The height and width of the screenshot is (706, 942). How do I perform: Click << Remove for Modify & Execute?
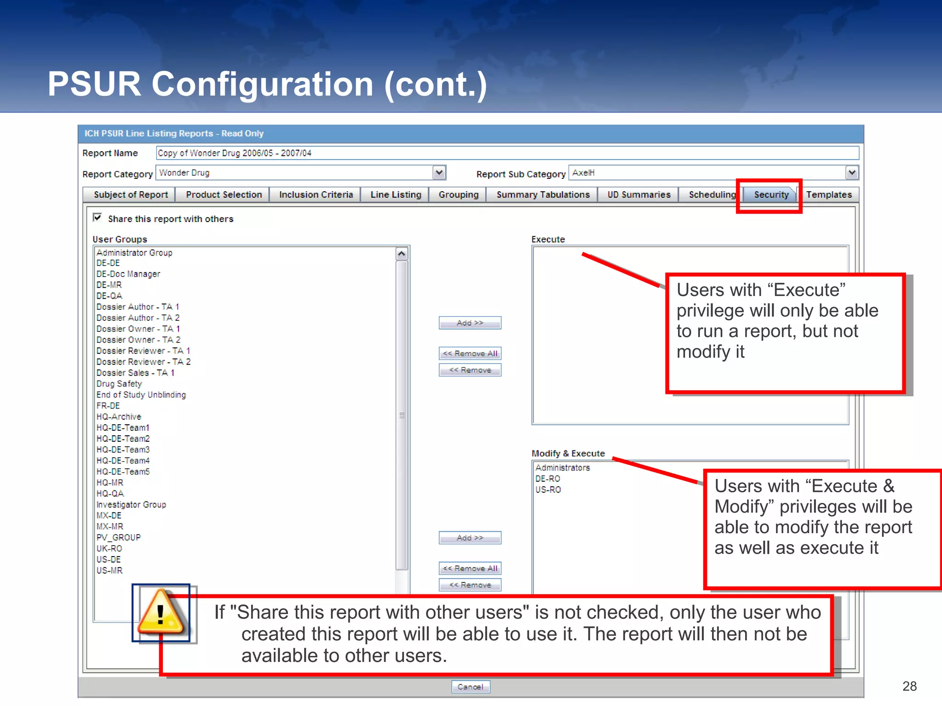[470, 585]
